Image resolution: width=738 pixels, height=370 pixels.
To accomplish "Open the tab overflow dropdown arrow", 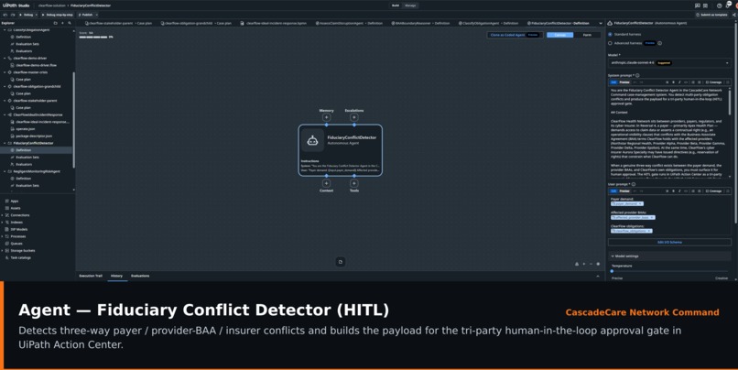I will point(601,23).
